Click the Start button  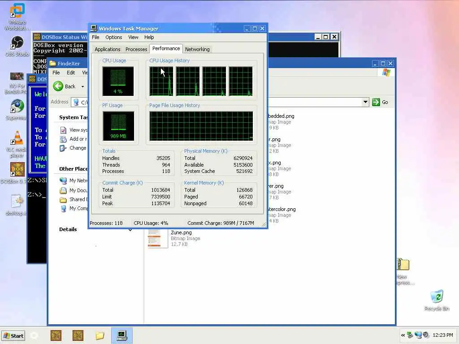13,336
